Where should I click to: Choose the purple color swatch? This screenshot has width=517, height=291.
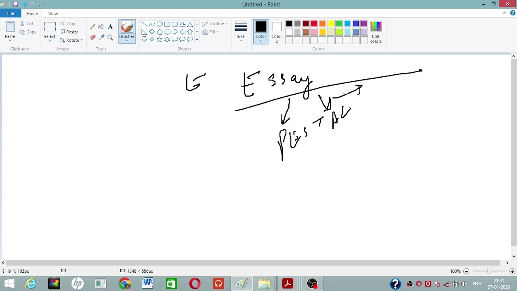[364, 23]
